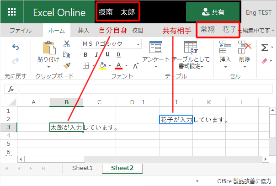
Task: Toggle Italic formatting
Action: pyautogui.click(x=96, y=55)
